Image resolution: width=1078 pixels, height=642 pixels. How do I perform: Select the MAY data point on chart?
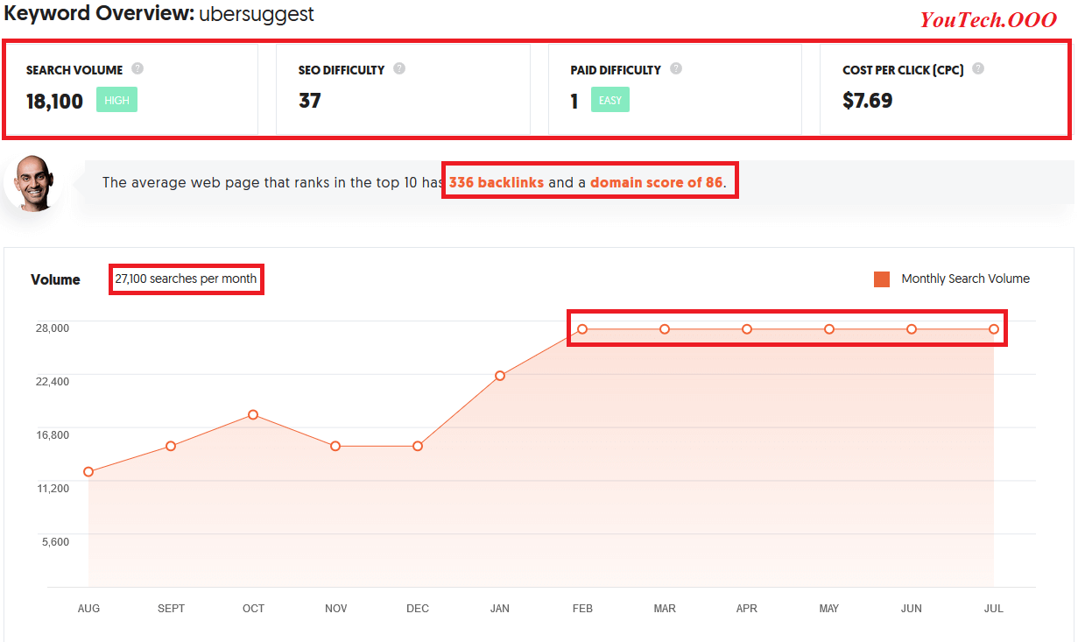click(829, 329)
